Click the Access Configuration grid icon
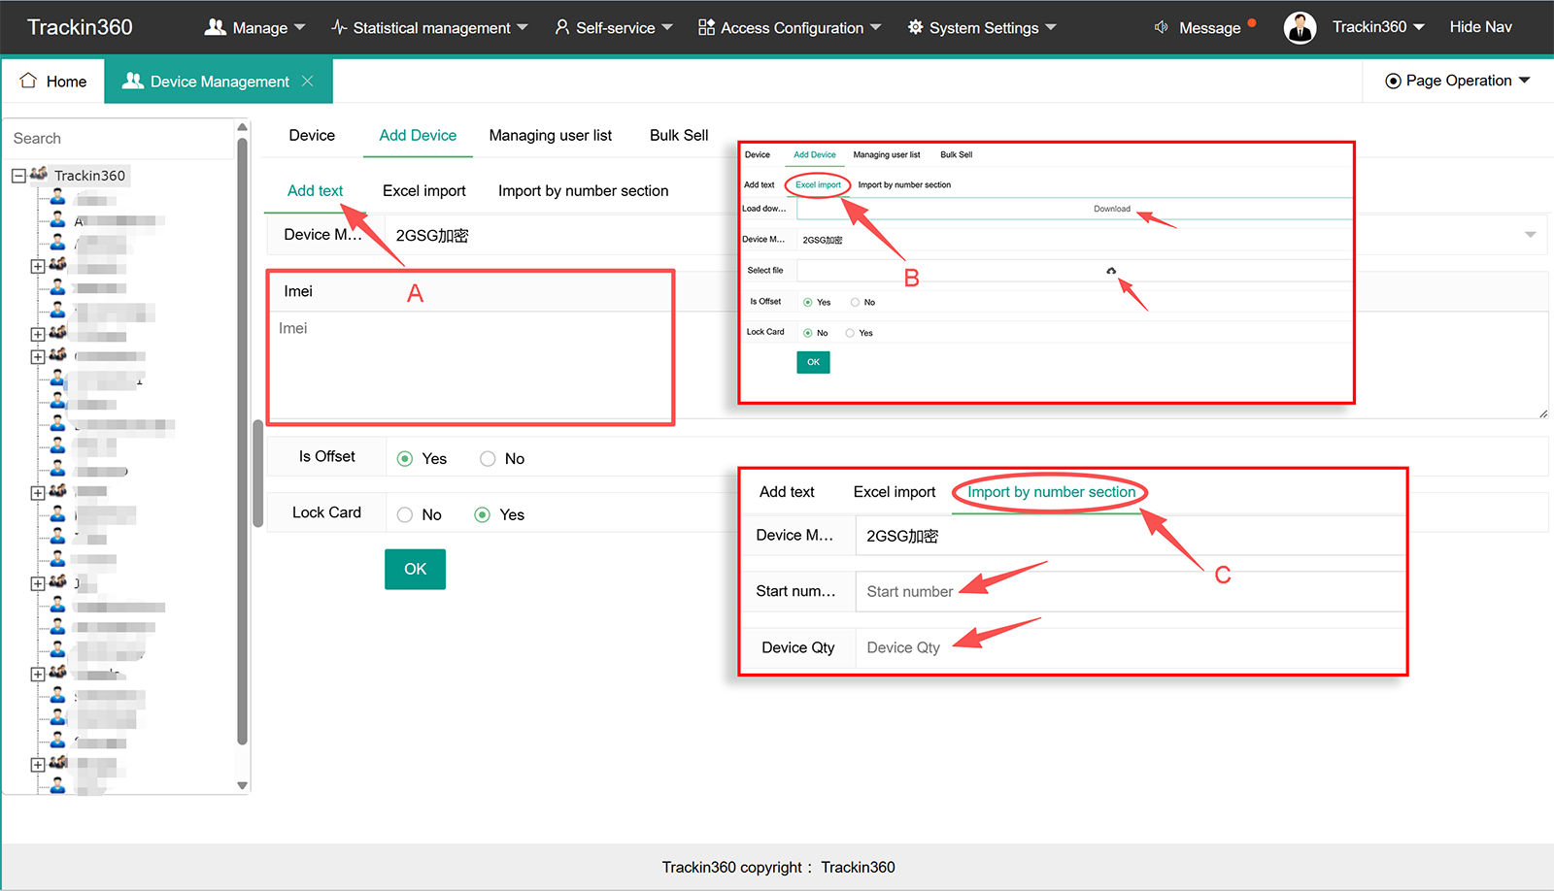This screenshot has height=891, width=1554. (x=706, y=27)
